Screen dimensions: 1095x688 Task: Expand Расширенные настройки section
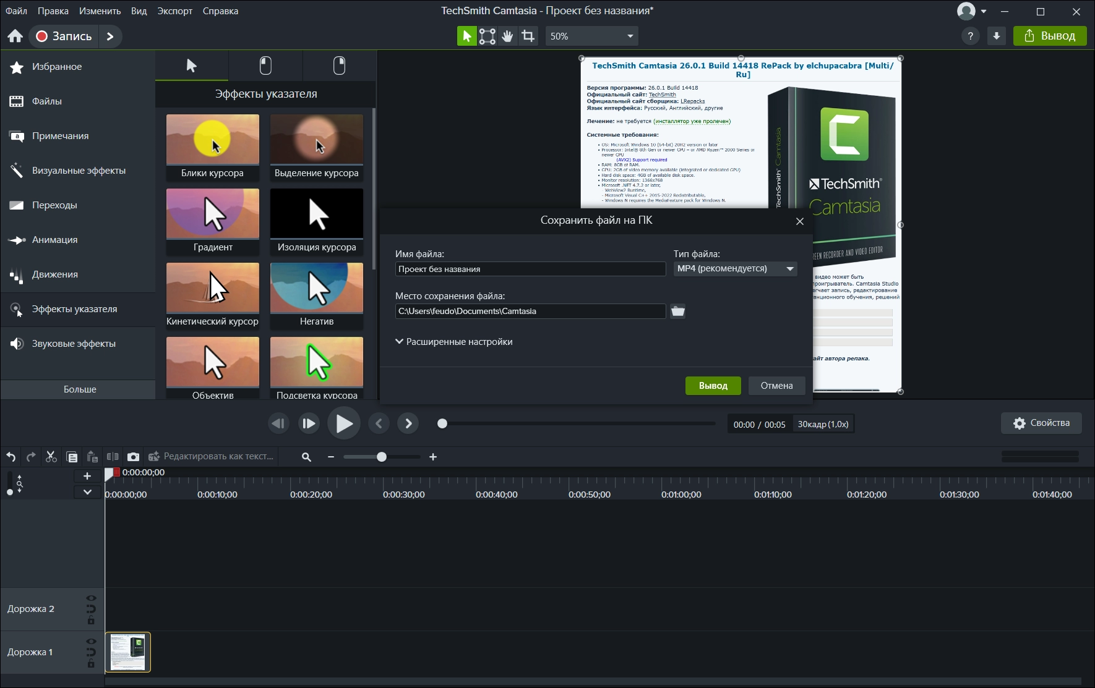(x=454, y=342)
